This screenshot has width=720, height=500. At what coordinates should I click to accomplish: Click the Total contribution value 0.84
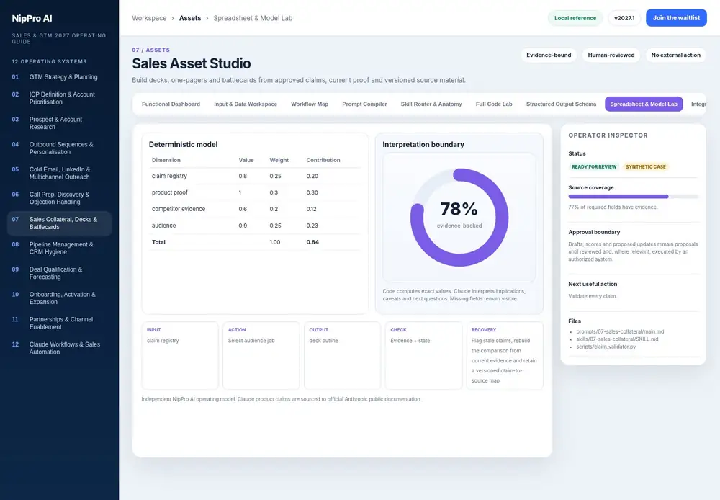click(x=312, y=242)
